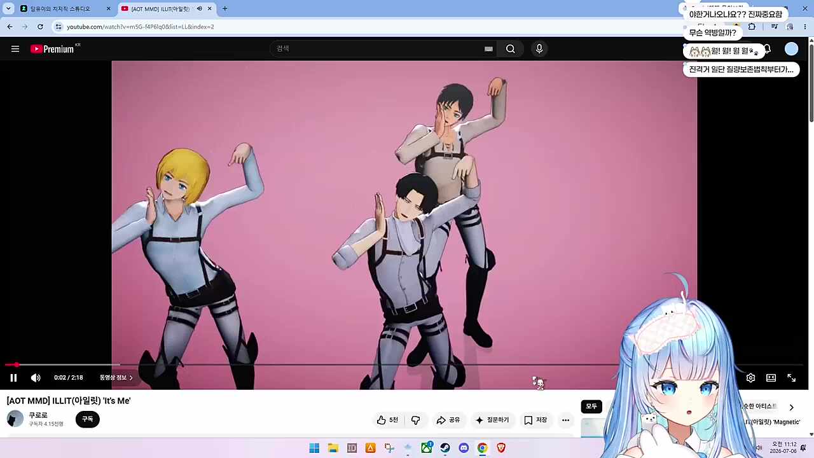
Task: Open Steam from the taskbar
Action: [445, 448]
